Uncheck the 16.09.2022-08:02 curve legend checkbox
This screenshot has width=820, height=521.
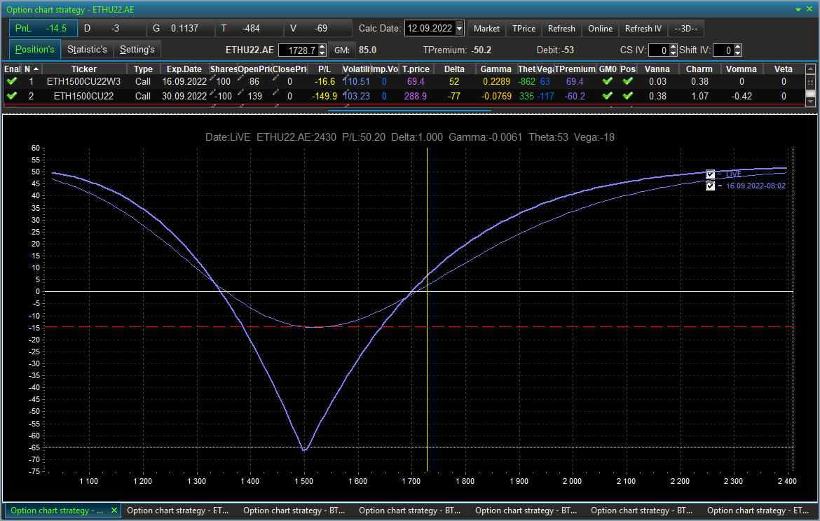[x=710, y=186]
